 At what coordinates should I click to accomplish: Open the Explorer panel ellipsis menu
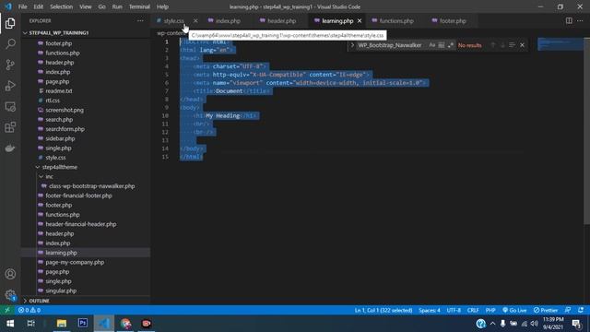click(140, 20)
